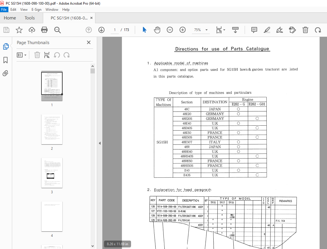Image resolution: width=327 pixels, height=249 pixels.
Task: Delete pages from thumbnails panel
Action: pyautogui.click(x=37, y=55)
